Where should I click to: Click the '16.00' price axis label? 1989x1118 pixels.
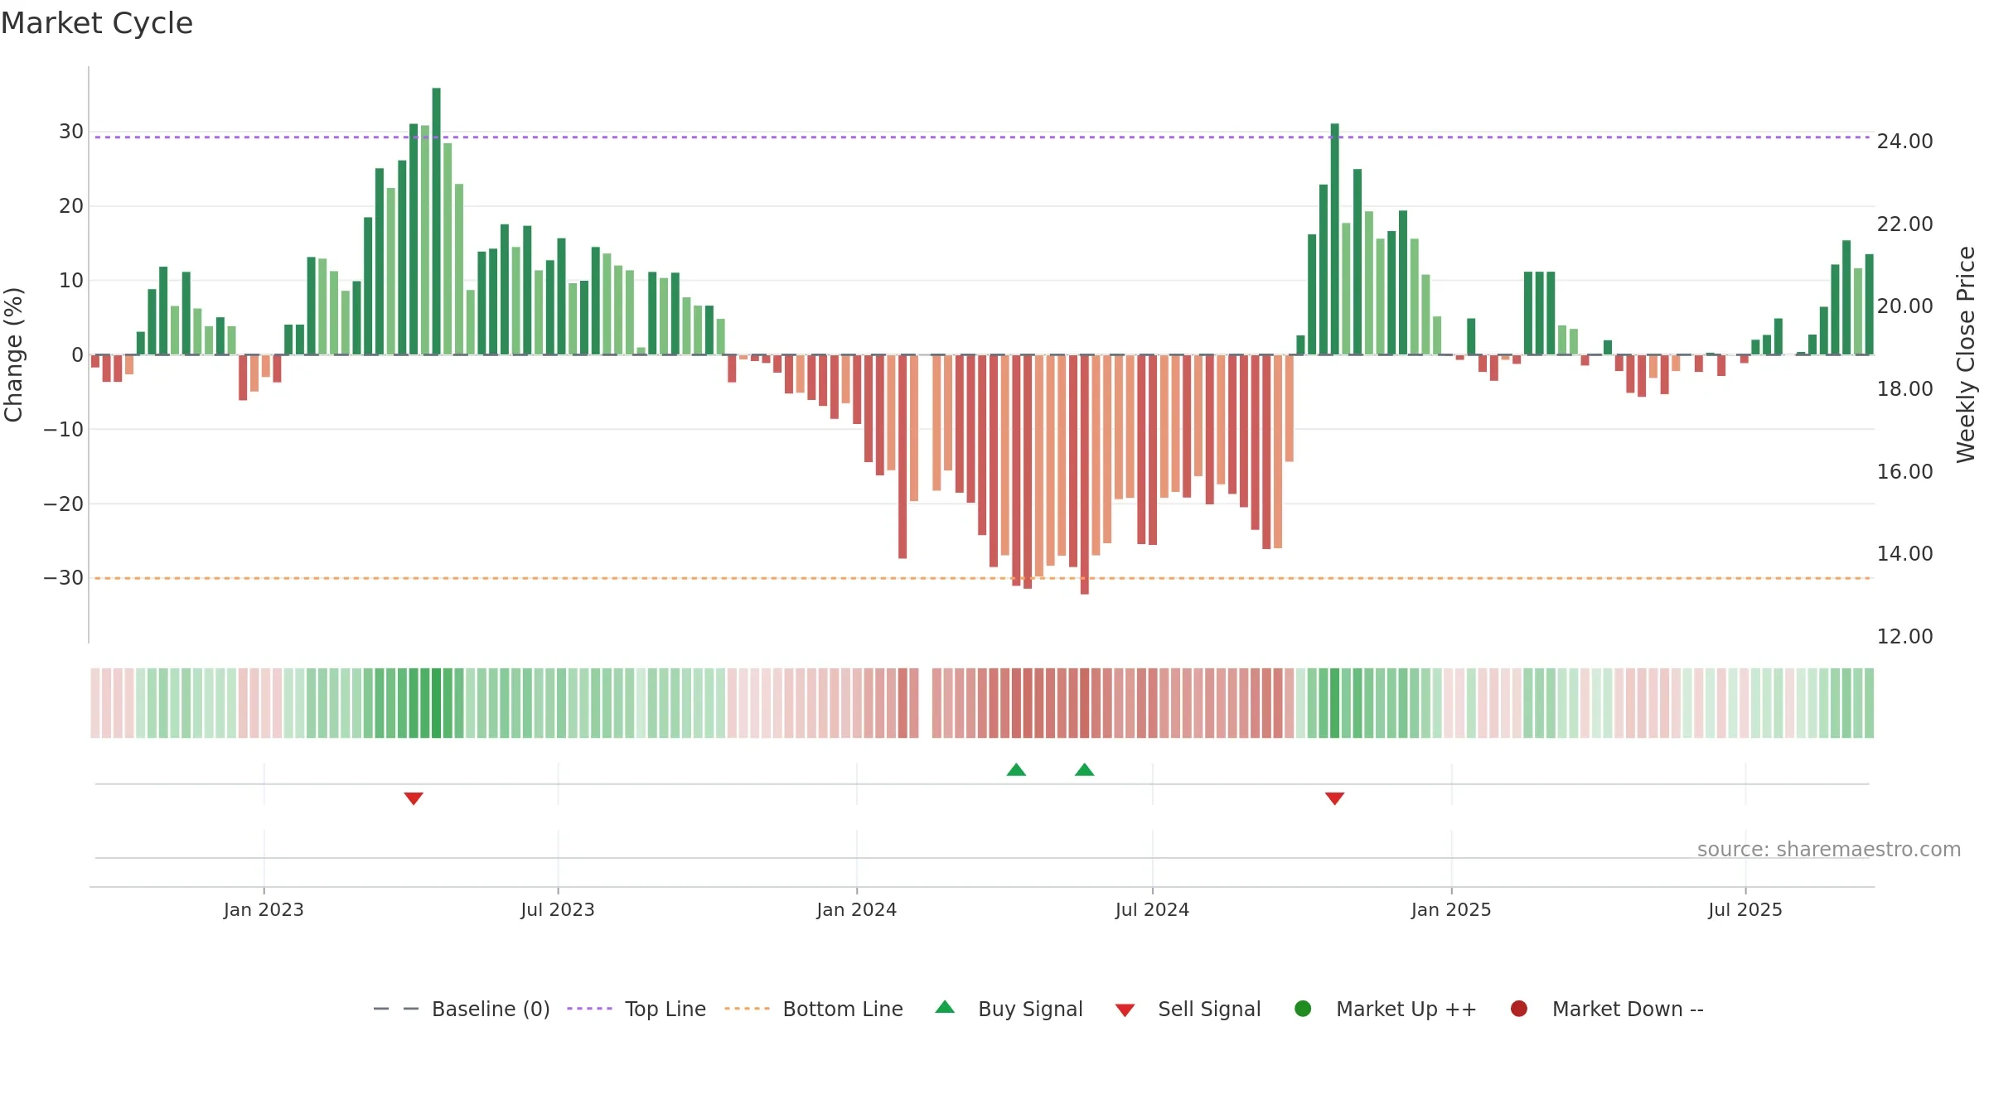click(x=1904, y=472)
